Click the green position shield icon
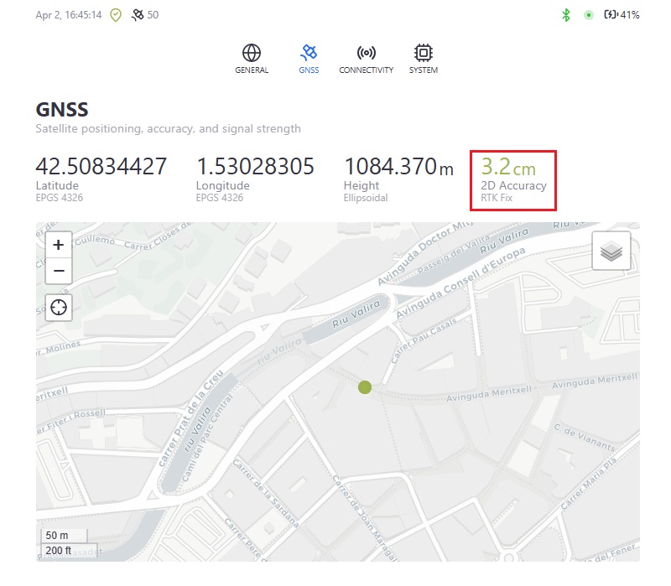671x586 pixels. 116,15
